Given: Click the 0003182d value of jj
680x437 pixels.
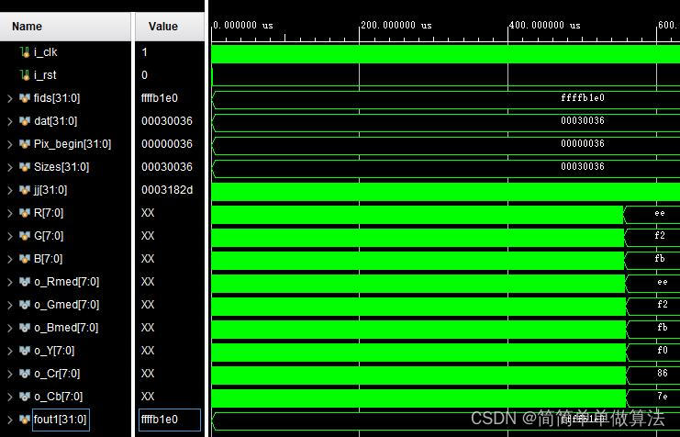Looking at the screenshot, I should coord(167,191).
